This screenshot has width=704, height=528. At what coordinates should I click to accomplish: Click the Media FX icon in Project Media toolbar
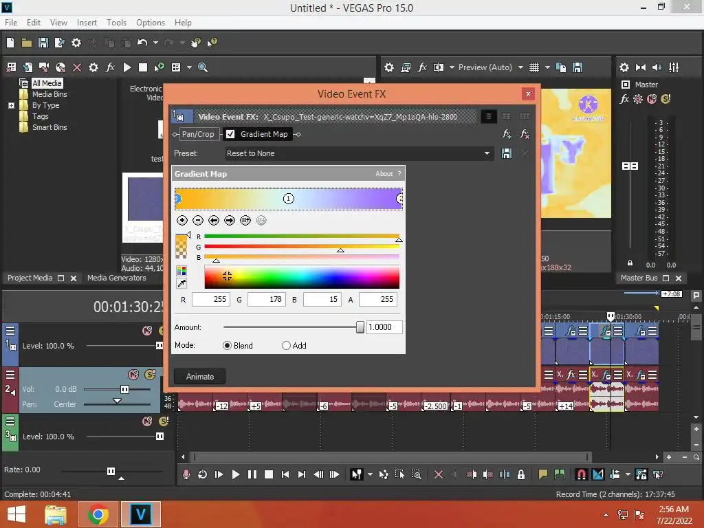[x=110, y=67]
